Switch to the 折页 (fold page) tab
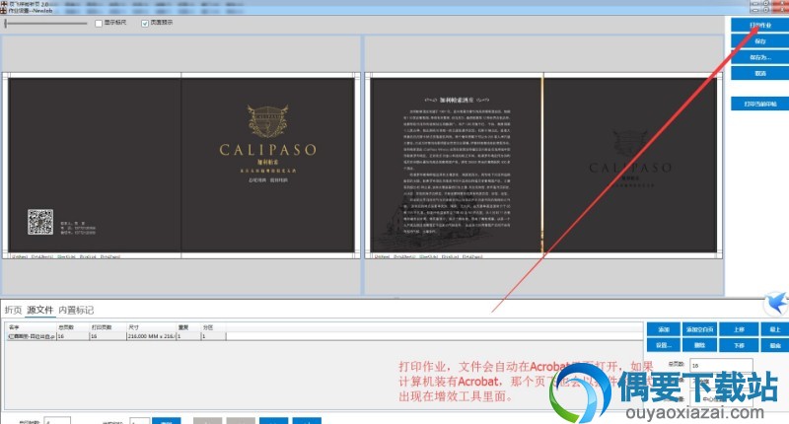Screen dimensions: 789x424 coord(13,310)
